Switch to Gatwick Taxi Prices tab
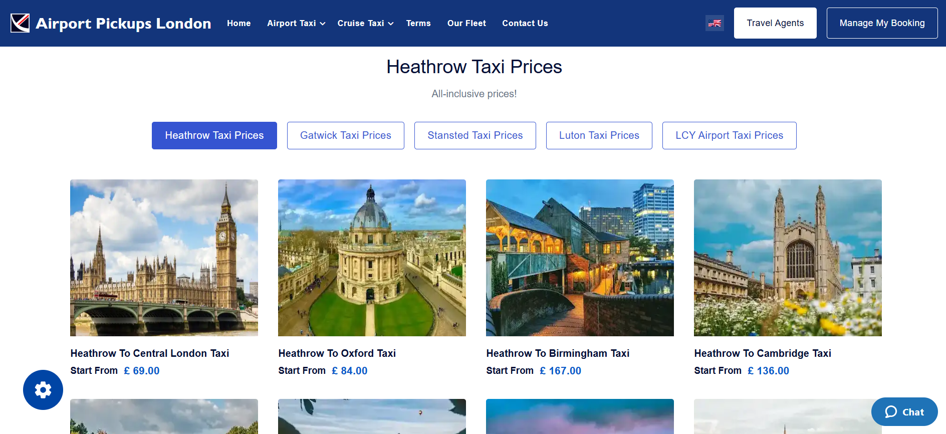Image resolution: width=946 pixels, height=434 pixels. pos(346,135)
